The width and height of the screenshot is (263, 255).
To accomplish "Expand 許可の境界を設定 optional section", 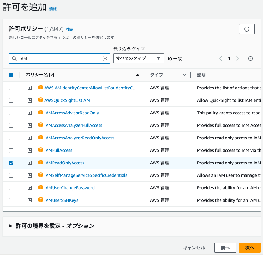I will point(11,226).
